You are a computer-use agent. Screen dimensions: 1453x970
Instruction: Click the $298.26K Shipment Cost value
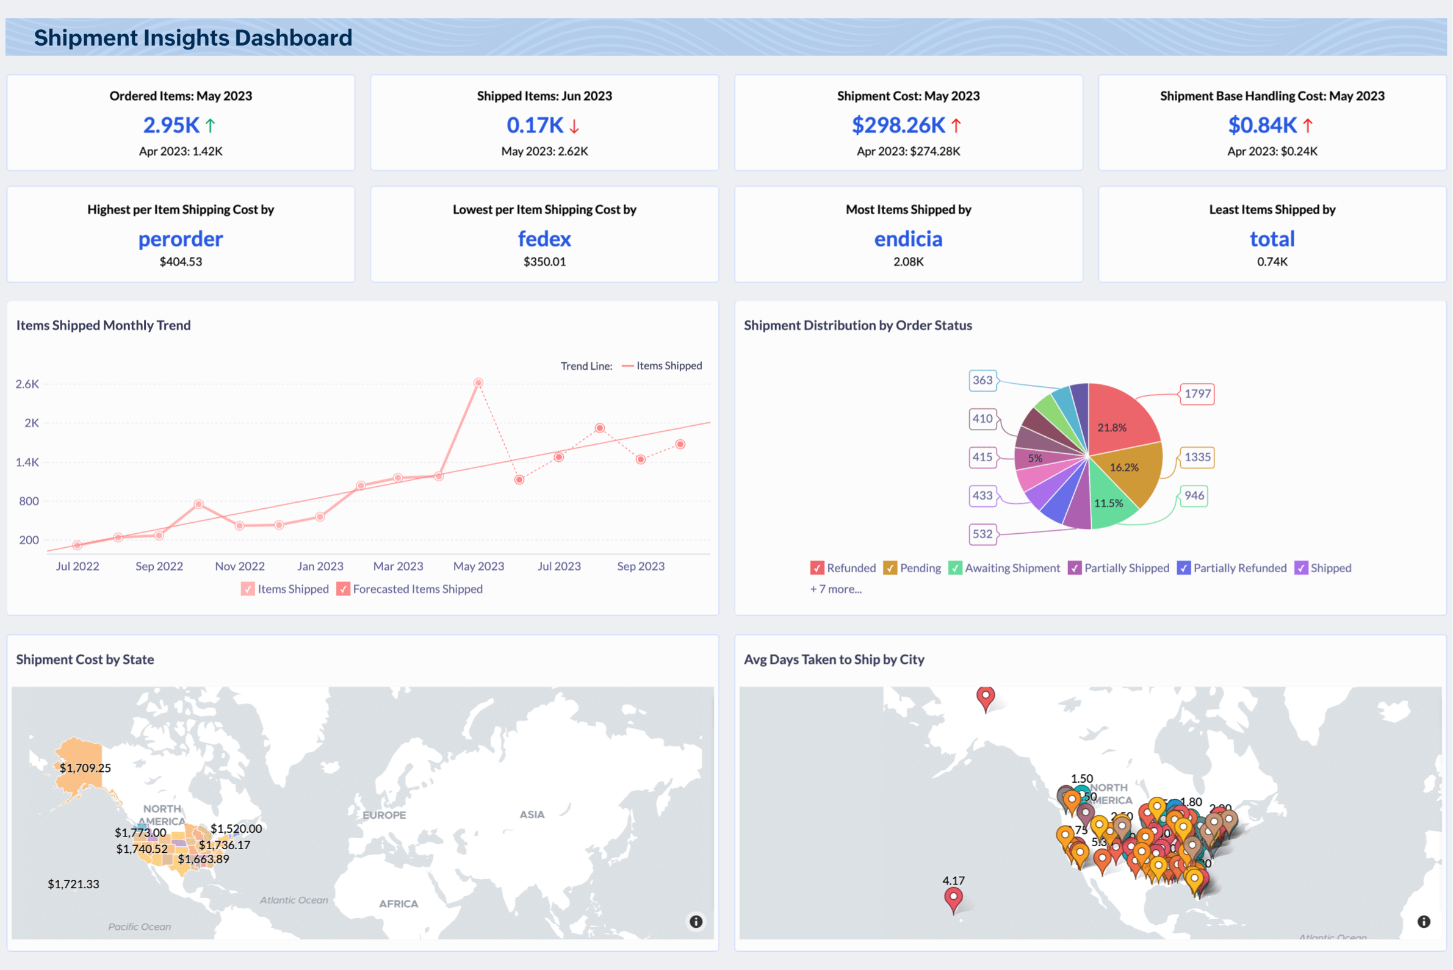[898, 125]
